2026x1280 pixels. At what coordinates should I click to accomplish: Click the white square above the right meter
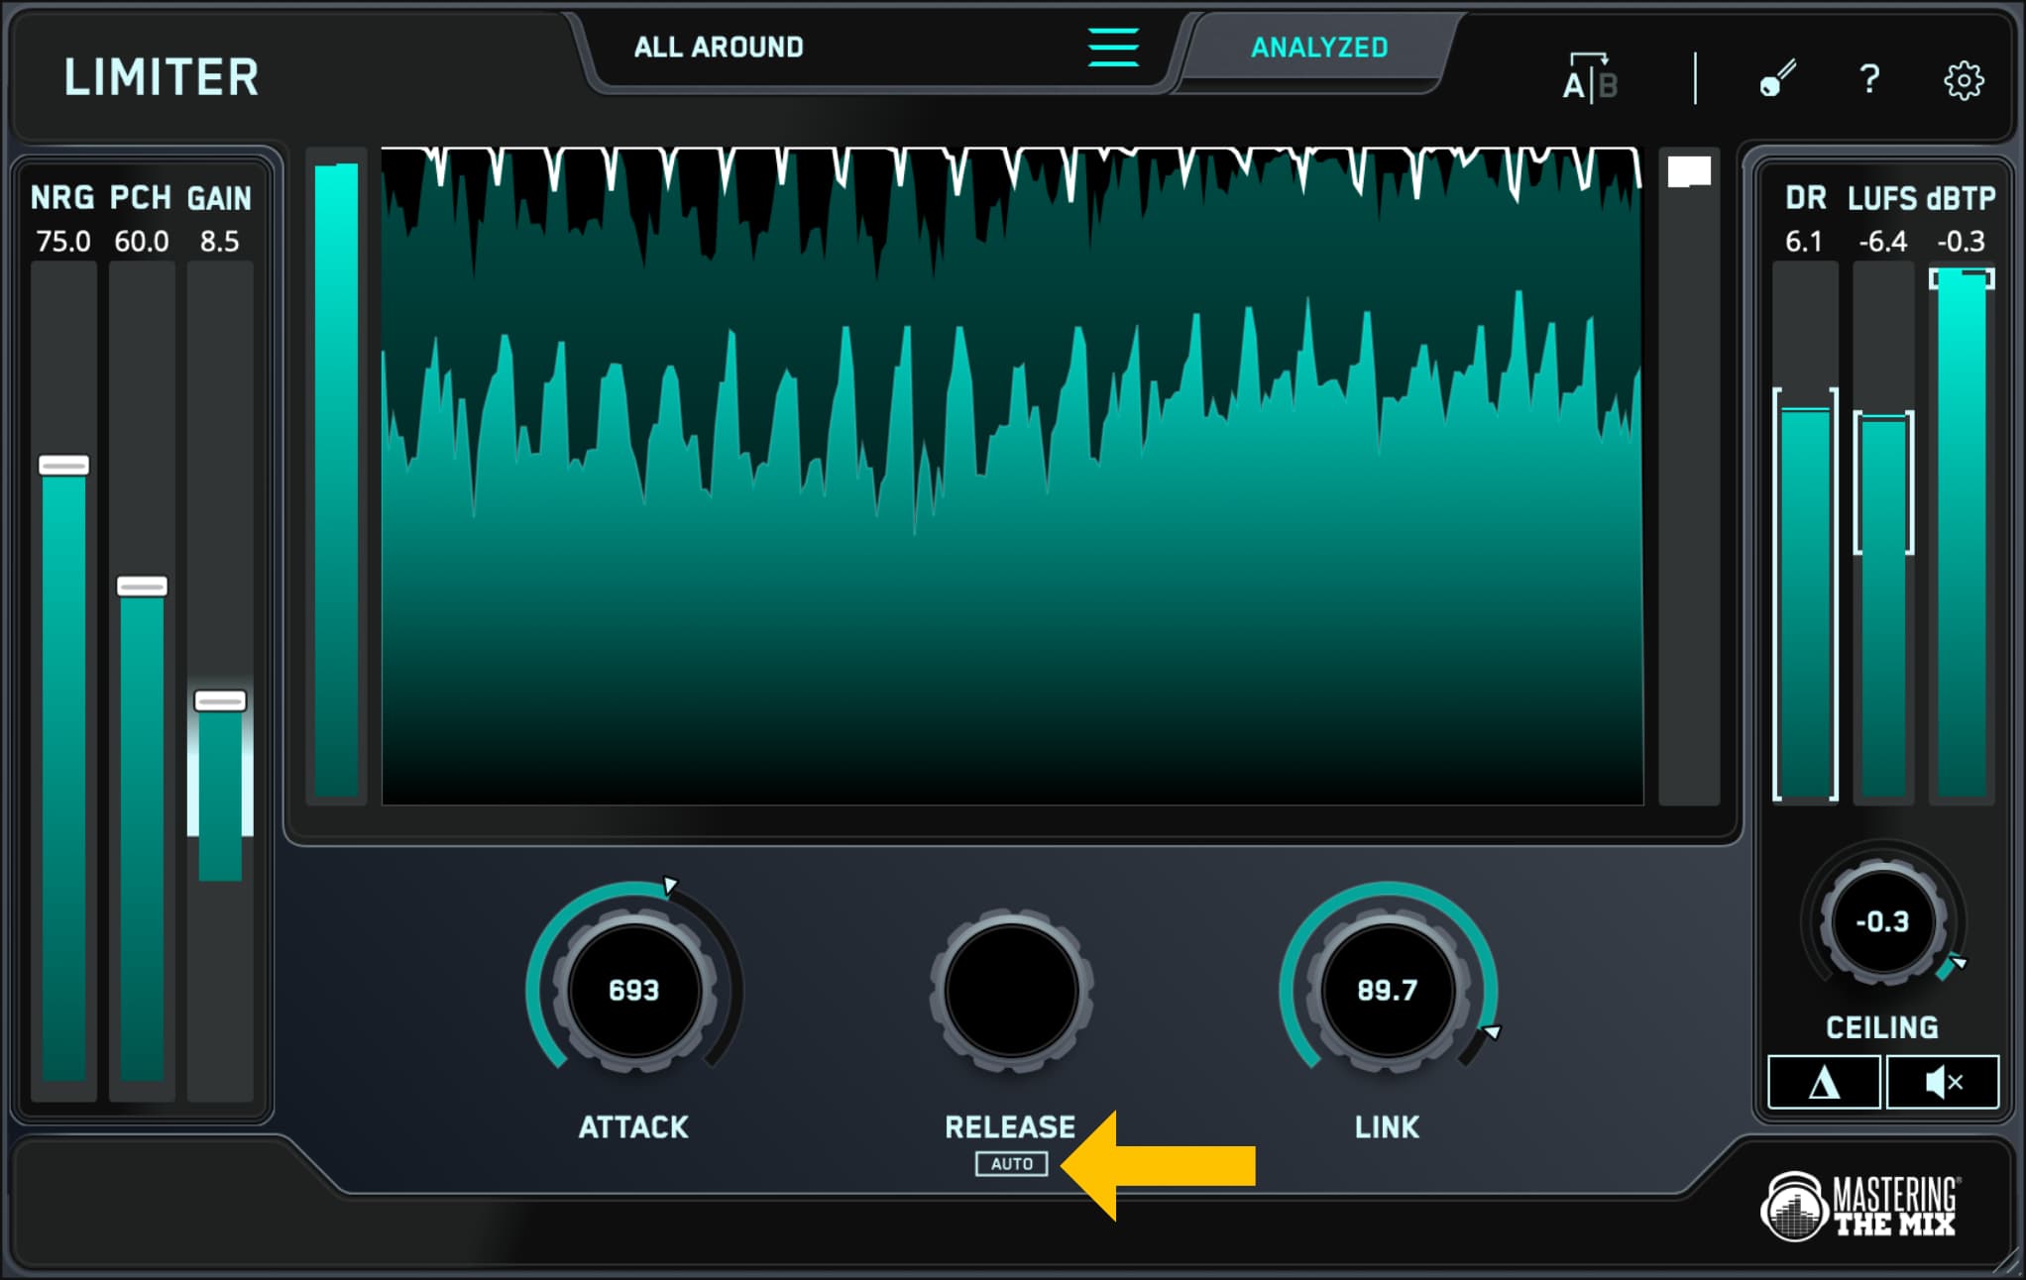(x=1689, y=171)
